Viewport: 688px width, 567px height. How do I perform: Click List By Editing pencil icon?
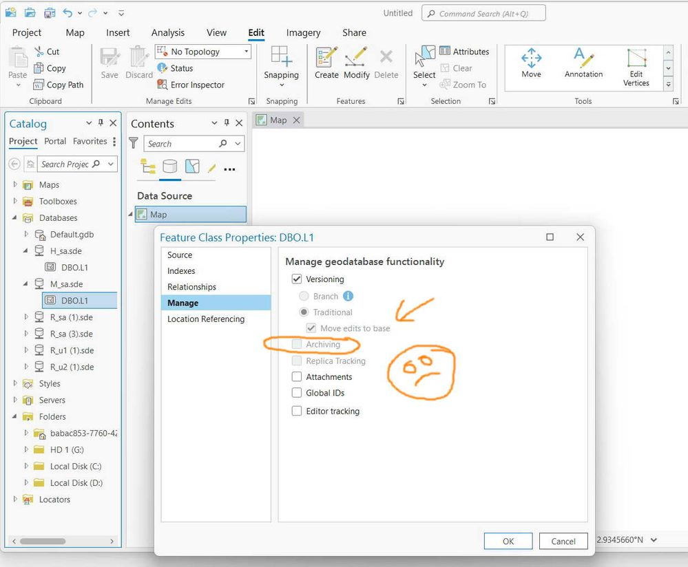[212, 168]
